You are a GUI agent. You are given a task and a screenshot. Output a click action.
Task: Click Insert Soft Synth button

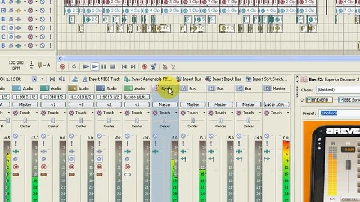266,79
